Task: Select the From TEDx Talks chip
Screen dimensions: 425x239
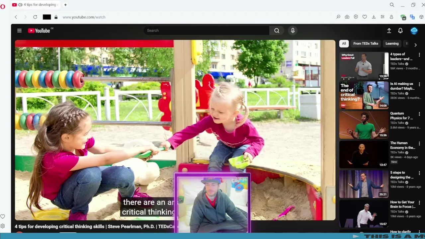Action: tap(366, 43)
